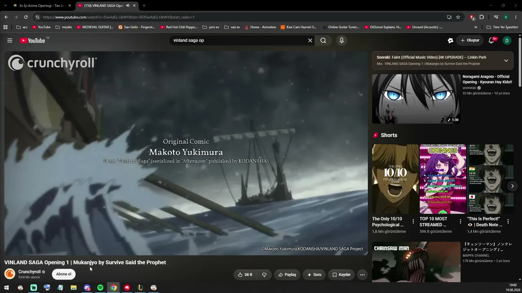Open more actions for the video

(362, 275)
